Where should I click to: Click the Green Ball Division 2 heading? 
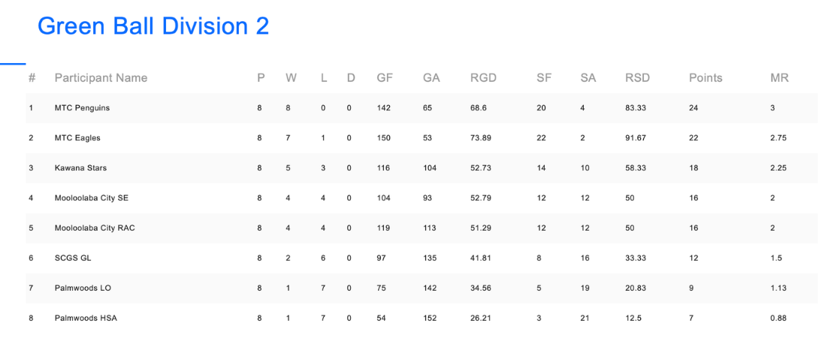click(153, 26)
